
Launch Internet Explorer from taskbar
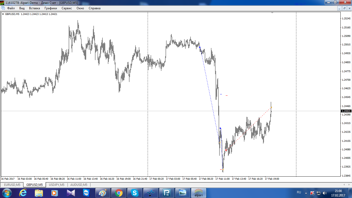[x=23, y=193]
